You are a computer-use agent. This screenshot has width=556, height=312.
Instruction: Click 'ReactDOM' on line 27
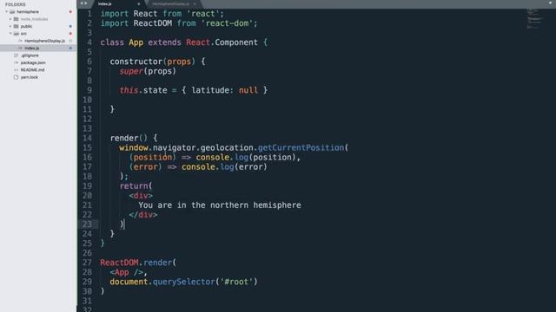(119, 263)
